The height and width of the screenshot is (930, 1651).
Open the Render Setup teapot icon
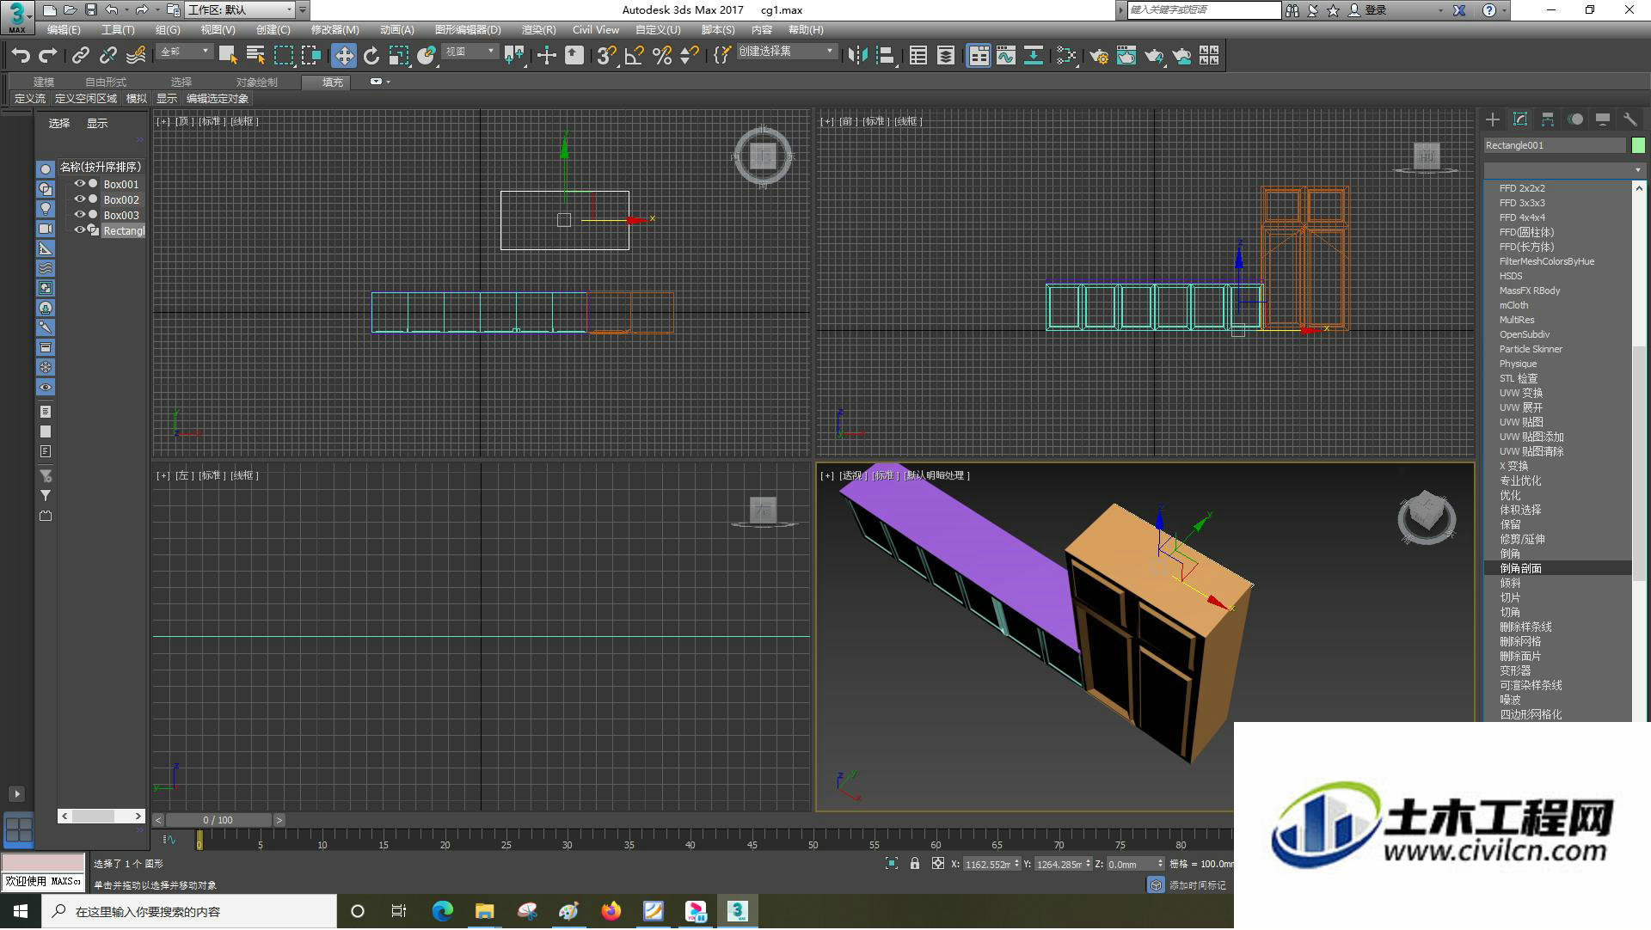pos(1099,56)
